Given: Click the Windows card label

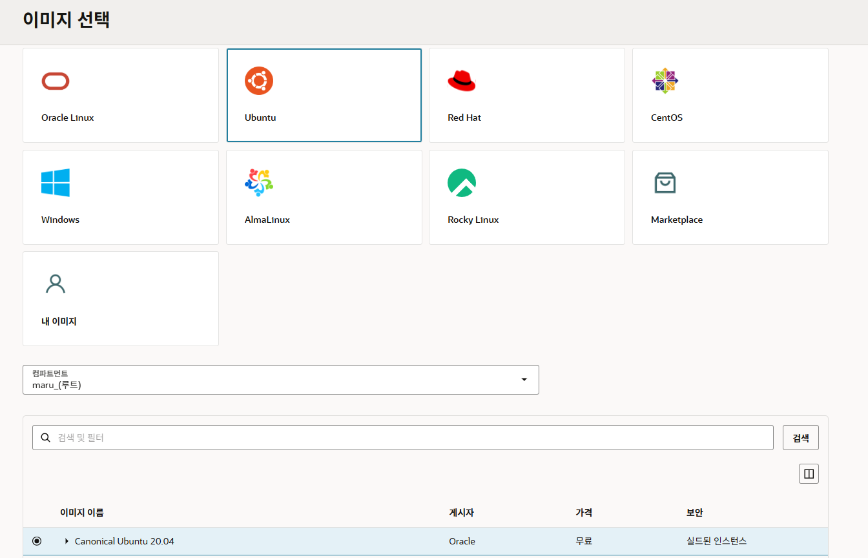Looking at the screenshot, I should point(60,220).
